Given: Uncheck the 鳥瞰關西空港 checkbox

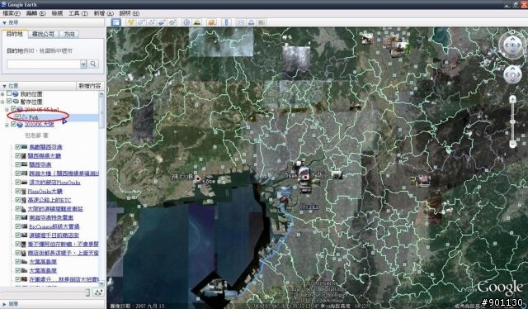Looking at the screenshot, I should (17, 147).
